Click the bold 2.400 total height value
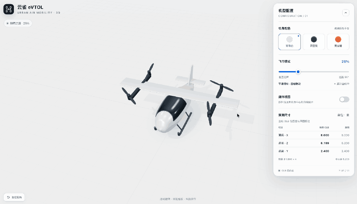Image resolution: width=357 pixels, height=204 pixels. tap(325, 151)
